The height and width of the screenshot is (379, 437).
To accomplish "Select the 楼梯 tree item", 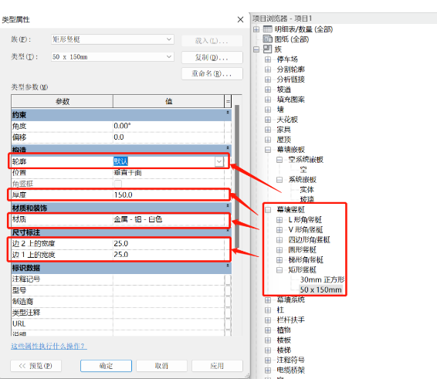I will [x=284, y=350].
